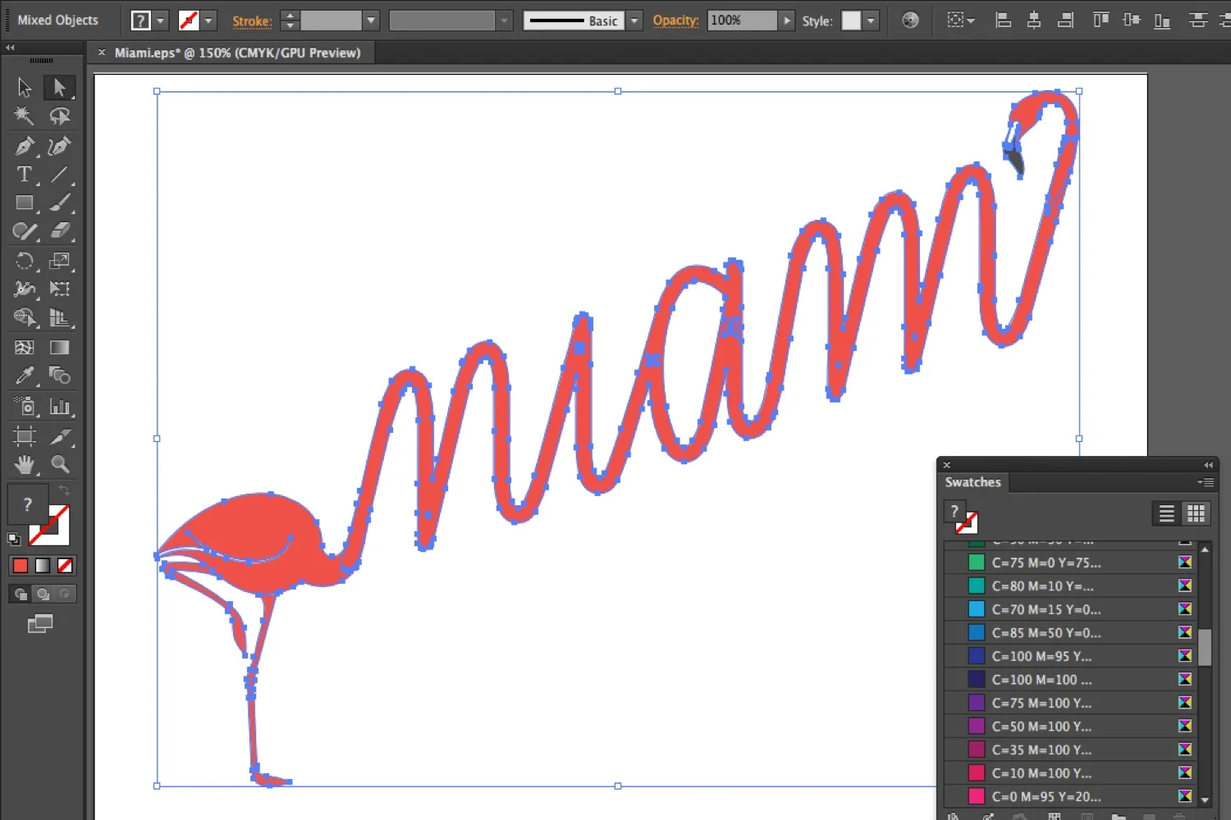Horizontal align center objects

pyautogui.click(x=1034, y=20)
